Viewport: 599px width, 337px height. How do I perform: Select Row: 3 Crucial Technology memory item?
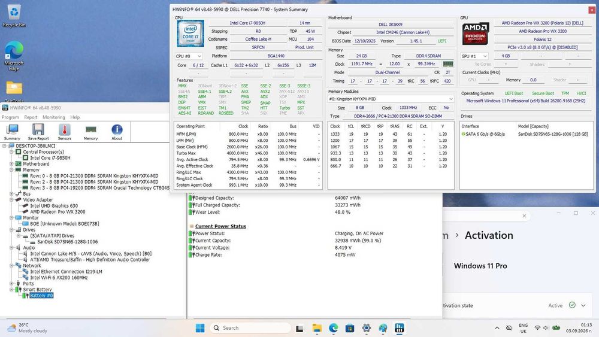(99, 188)
